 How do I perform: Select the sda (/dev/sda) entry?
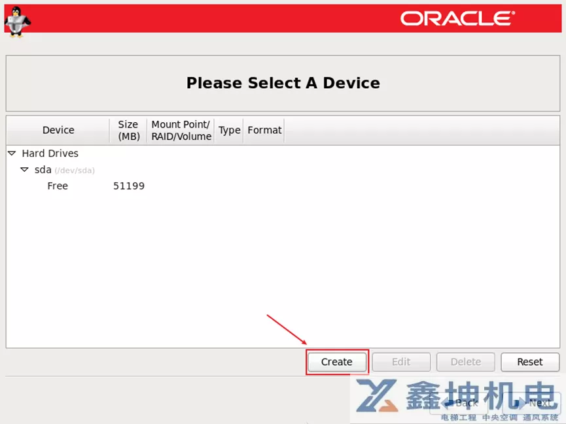(64, 170)
